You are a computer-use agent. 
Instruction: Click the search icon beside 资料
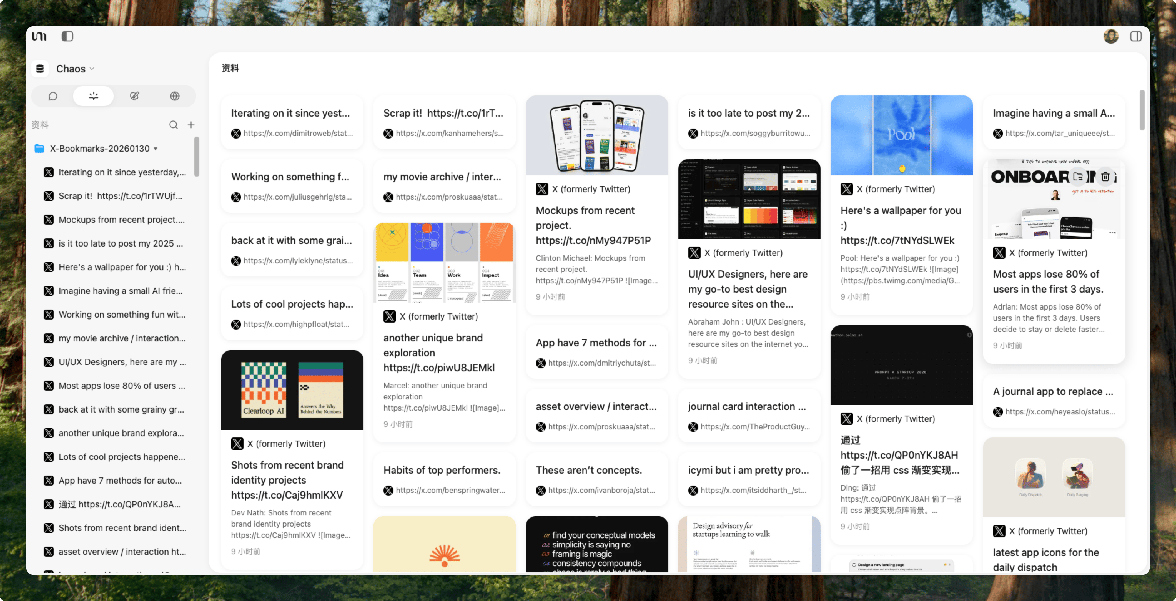[x=174, y=125]
